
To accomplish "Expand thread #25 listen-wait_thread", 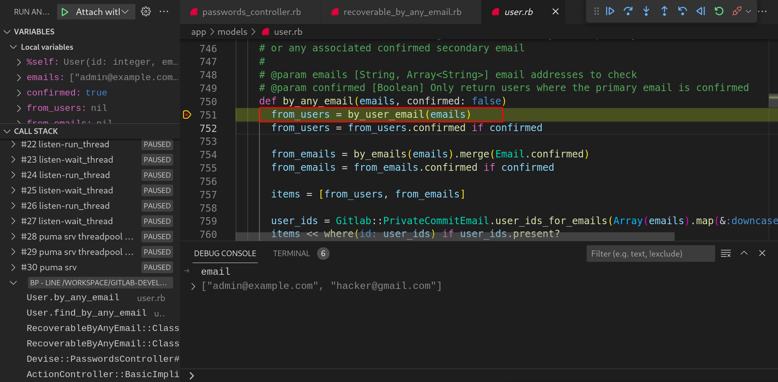I will [13, 191].
